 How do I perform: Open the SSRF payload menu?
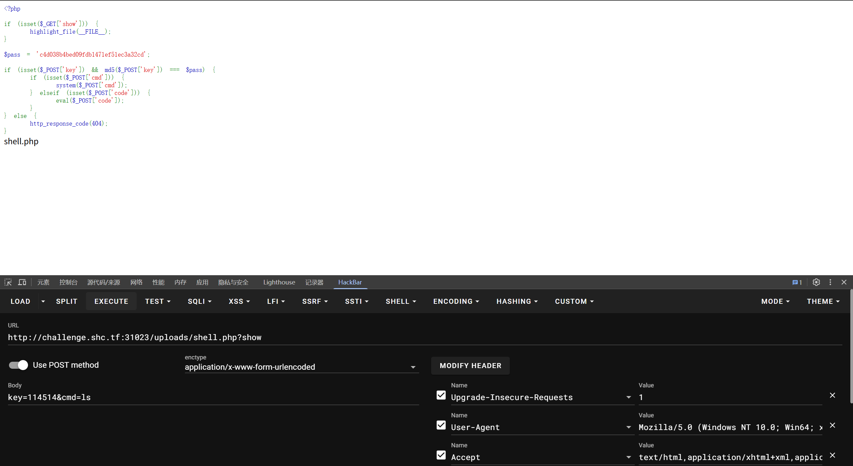(315, 301)
